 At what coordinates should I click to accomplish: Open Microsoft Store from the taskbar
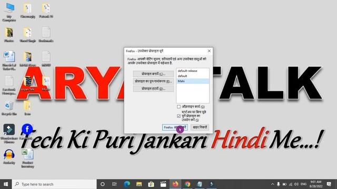[151, 184]
